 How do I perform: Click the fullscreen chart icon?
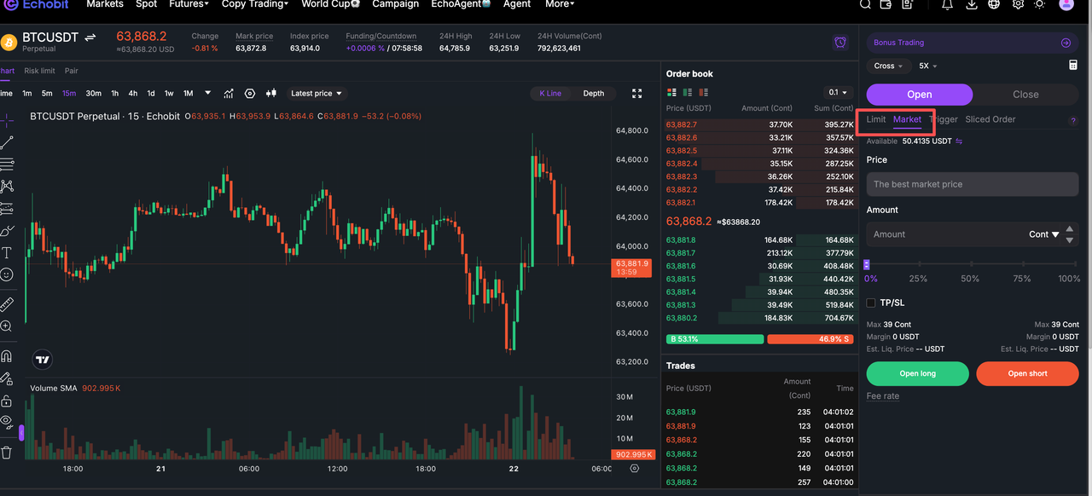636,94
